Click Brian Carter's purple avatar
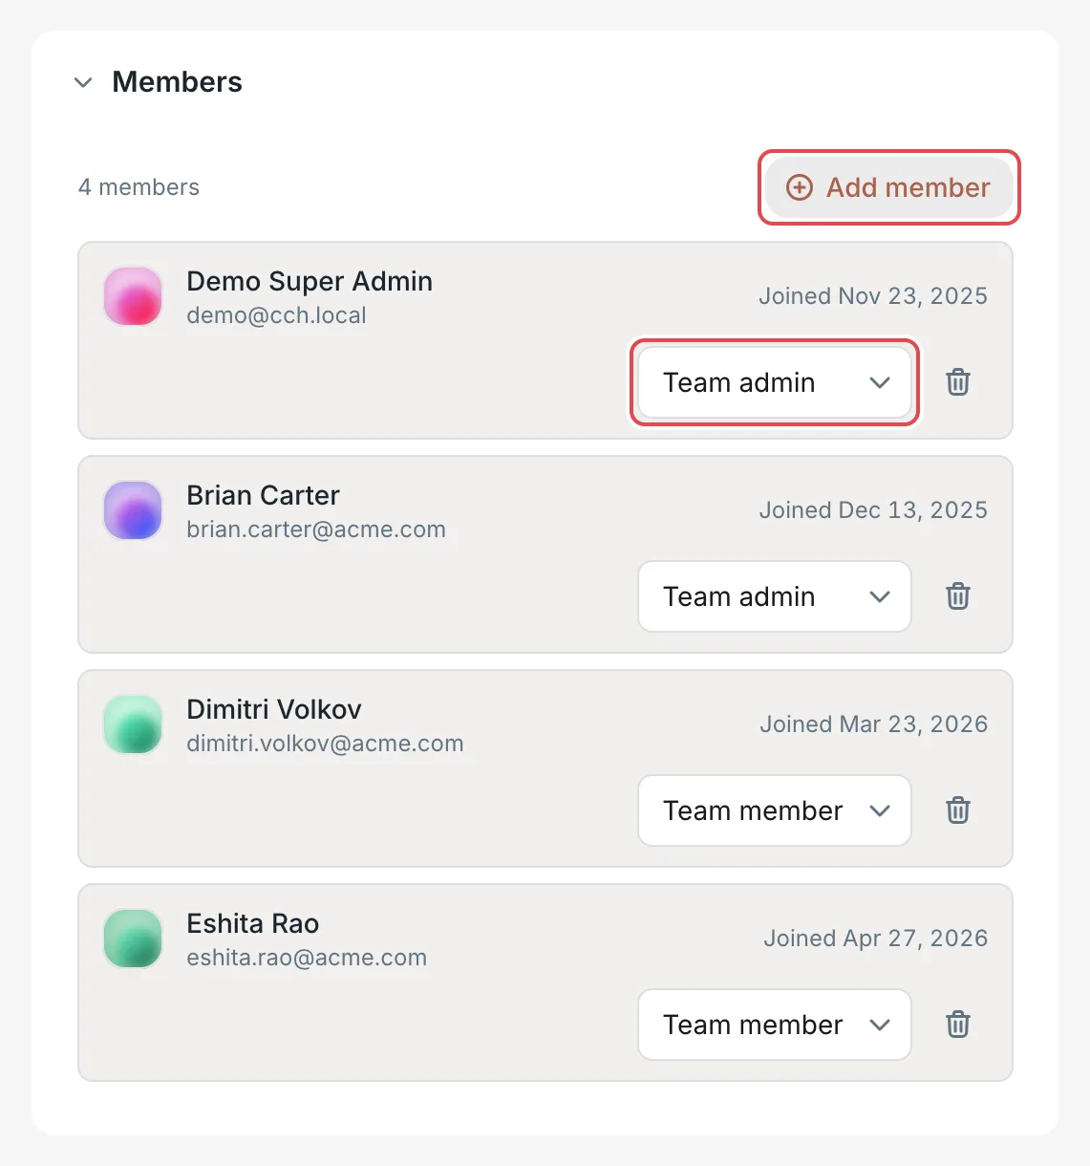This screenshot has height=1166, width=1090. pos(133,510)
